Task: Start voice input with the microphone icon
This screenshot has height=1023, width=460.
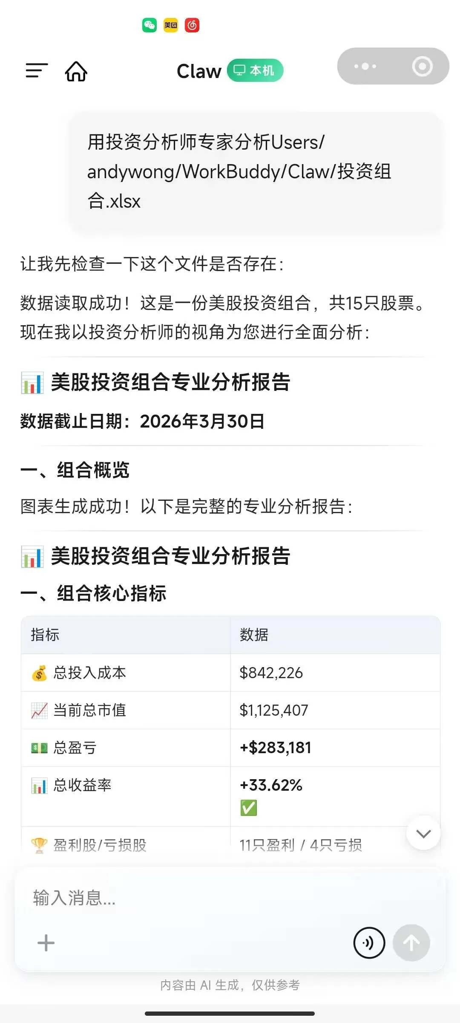Action: click(369, 943)
